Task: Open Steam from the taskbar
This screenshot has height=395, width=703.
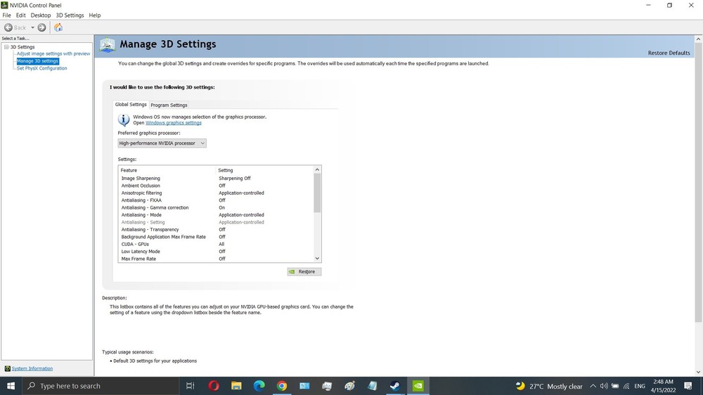Action: point(395,386)
